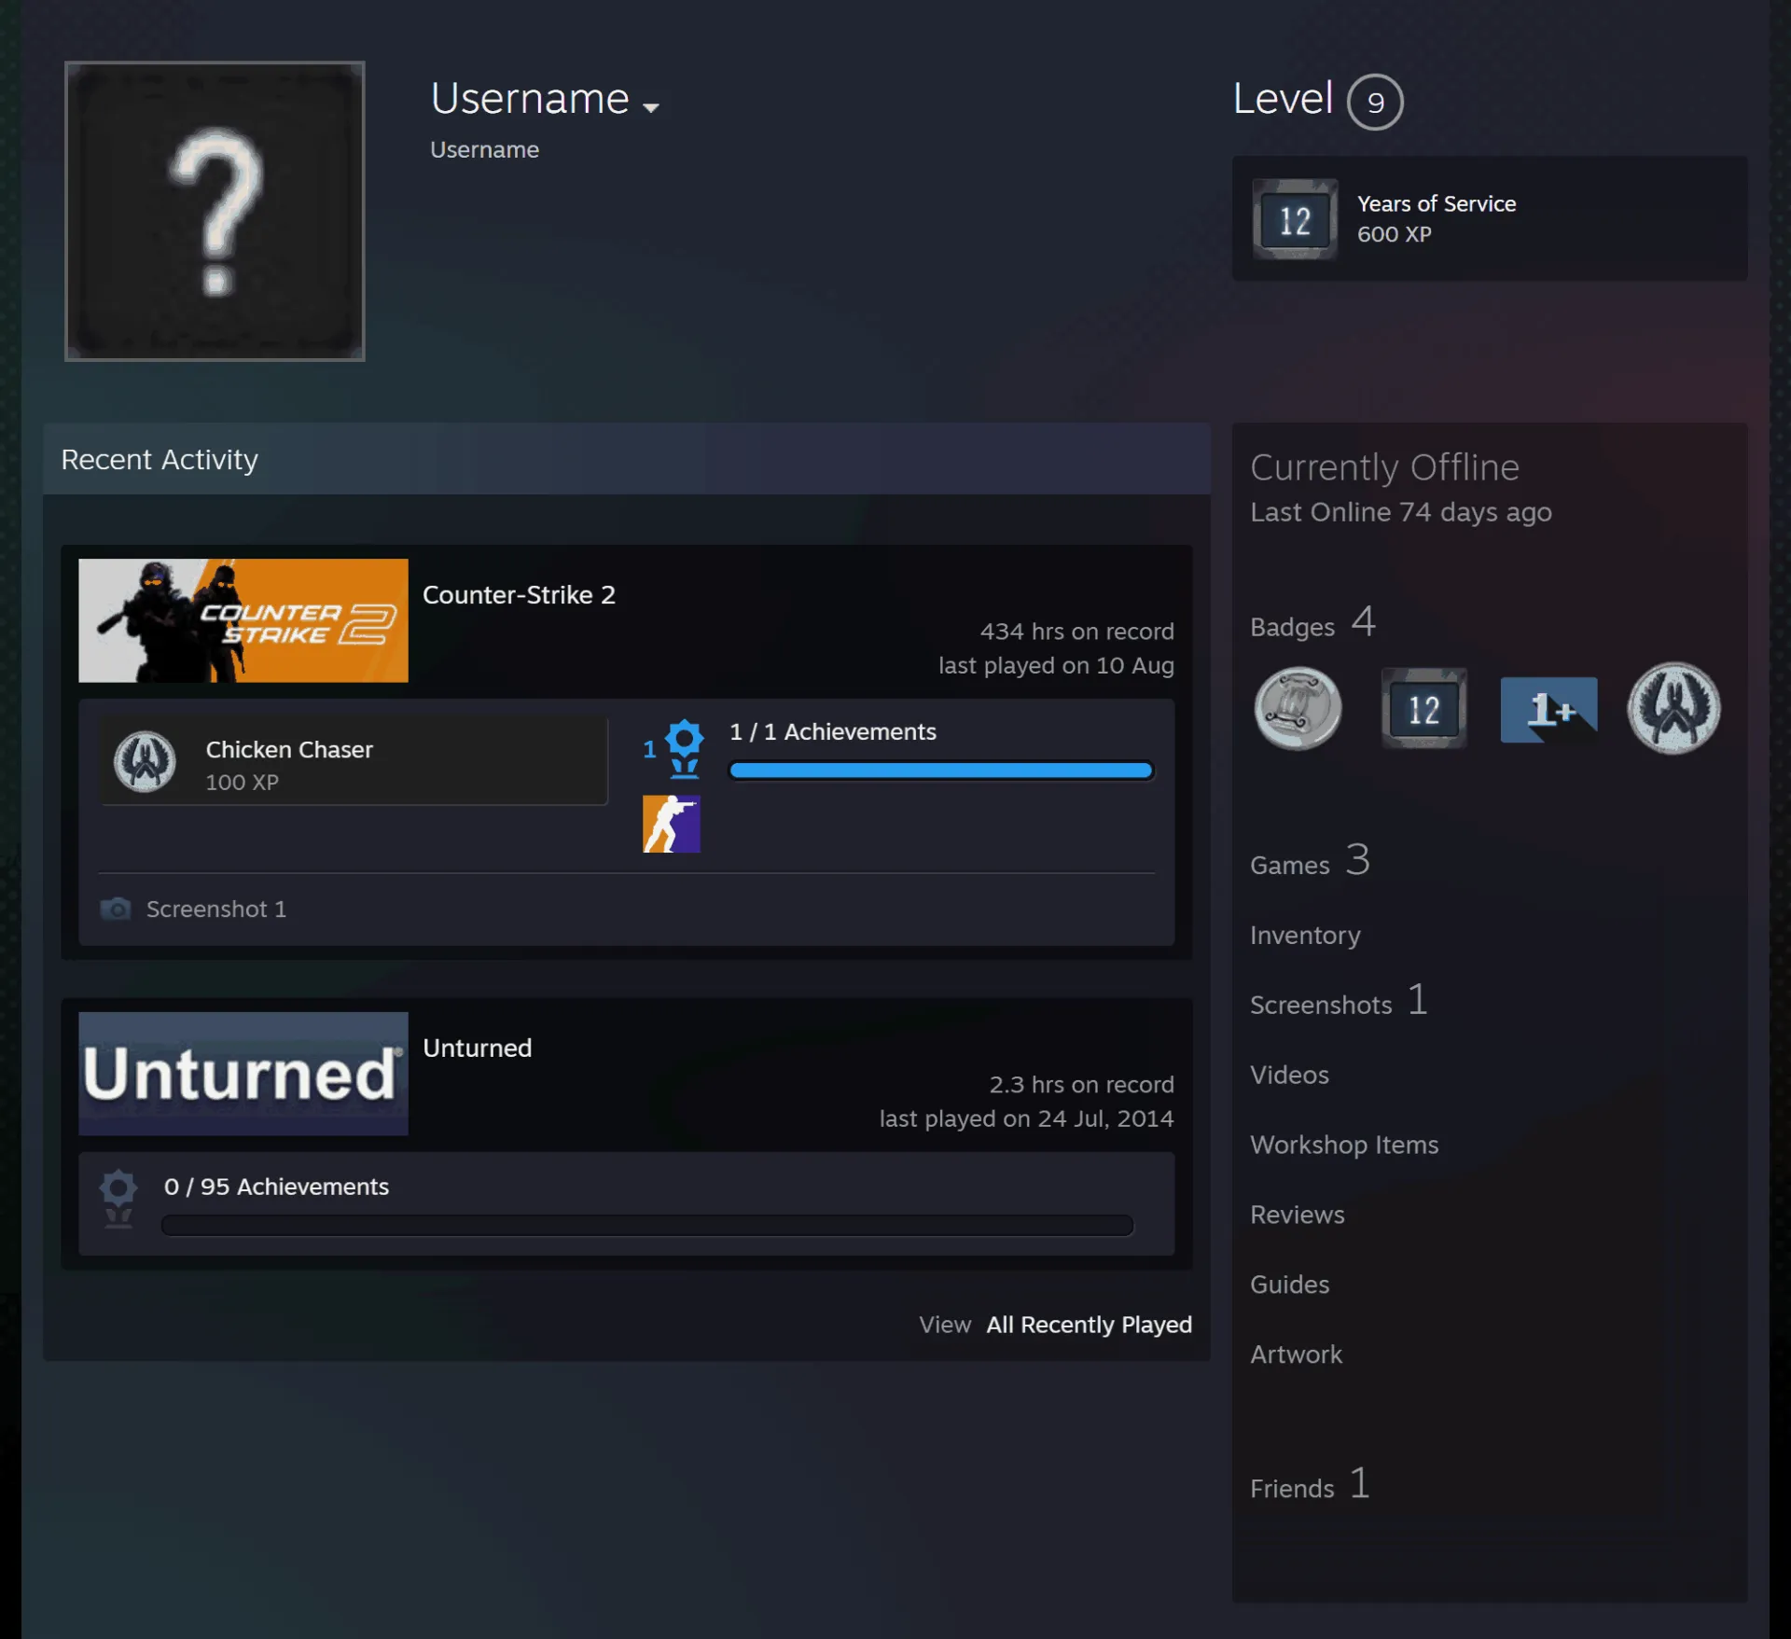The image size is (1791, 1639).
Task: Open the Reviews sidebar link
Action: tap(1298, 1215)
